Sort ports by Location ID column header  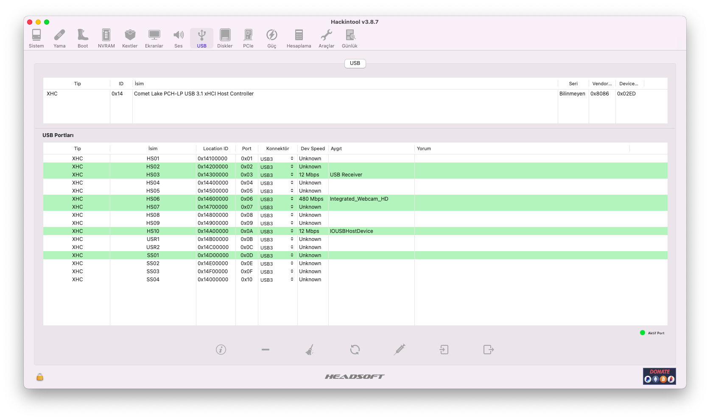215,148
